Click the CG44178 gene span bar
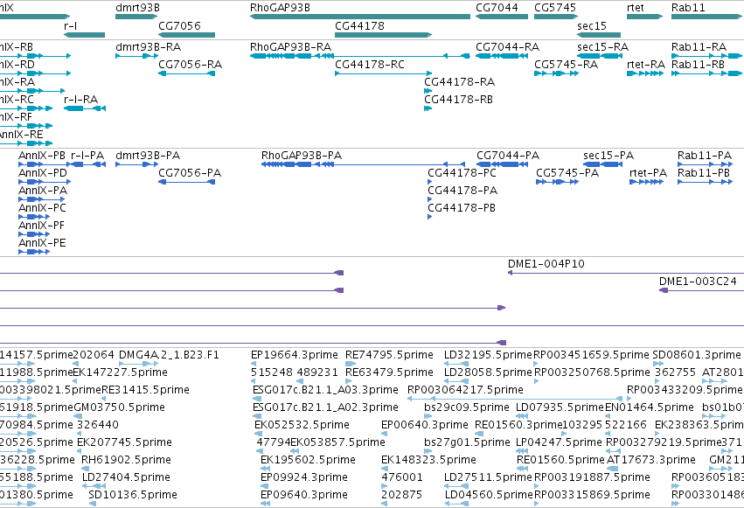 [x=384, y=35]
